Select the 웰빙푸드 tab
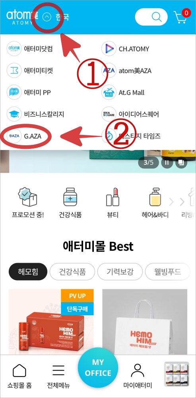196x398 pixels. (167, 271)
